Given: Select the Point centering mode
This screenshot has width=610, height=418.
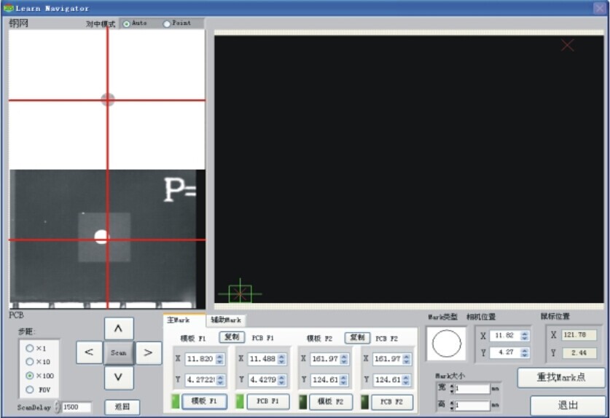Looking at the screenshot, I should click(167, 23).
